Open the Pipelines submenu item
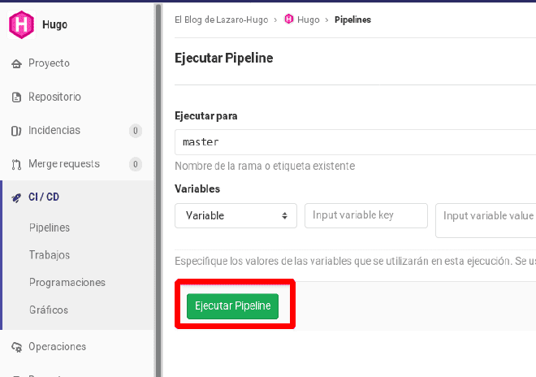 pyautogui.click(x=50, y=227)
